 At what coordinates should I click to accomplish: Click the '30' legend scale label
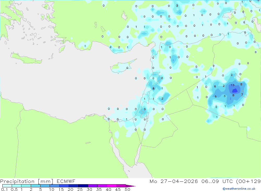[x=89, y=189]
